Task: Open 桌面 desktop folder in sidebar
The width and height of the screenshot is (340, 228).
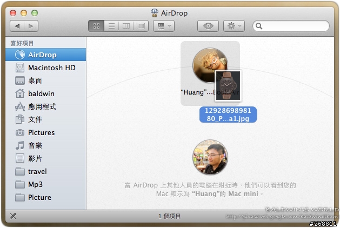Action: pos(46,81)
